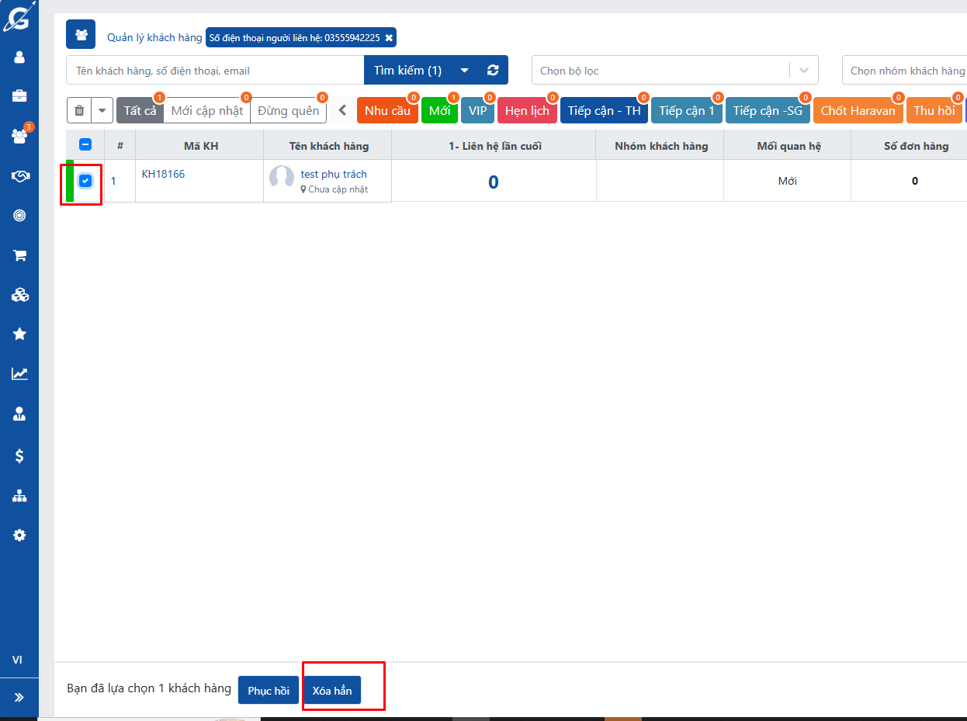Click the trash can delete icon
Image resolution: width=967 pixels, height=721 pixels.
coord(79,111)
